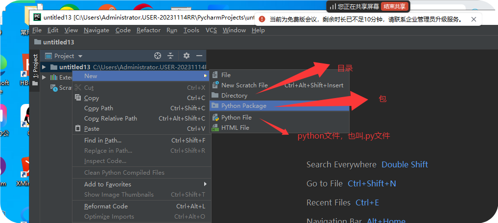Click the Python Package icon in submenu
Screen dimensions: 498x223
pos(215,106)
